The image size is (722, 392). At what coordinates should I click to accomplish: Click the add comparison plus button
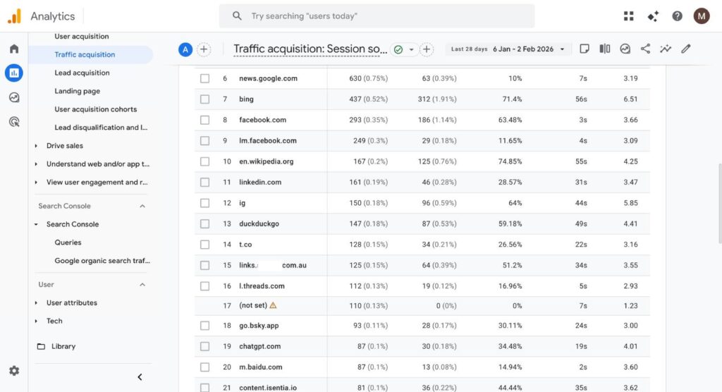[x=204, y=49]
